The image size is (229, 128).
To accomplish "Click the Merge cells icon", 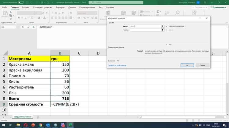I will [71, 18].
